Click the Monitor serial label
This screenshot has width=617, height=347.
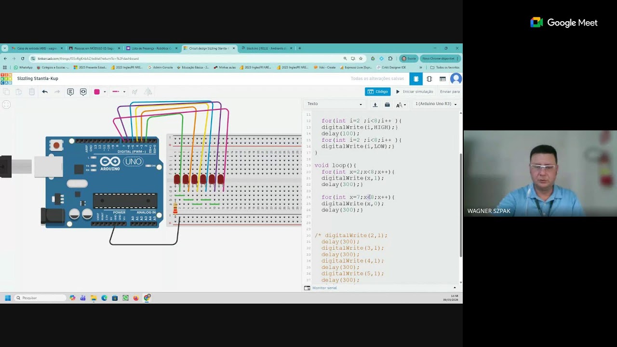click(x=324, y=288)
